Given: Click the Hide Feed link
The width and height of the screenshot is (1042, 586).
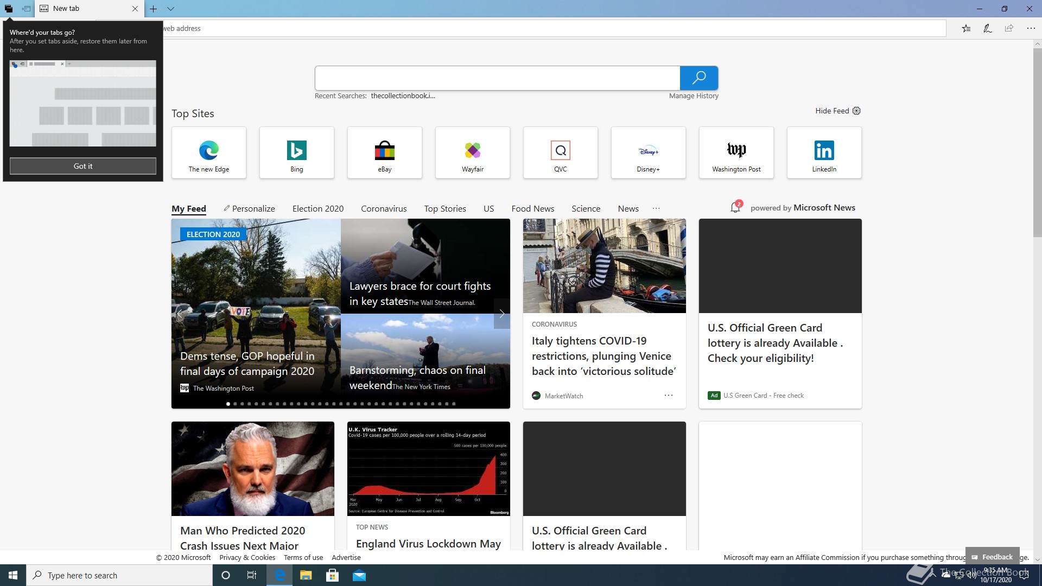Looking at the screenshot, I should (831, 111).
